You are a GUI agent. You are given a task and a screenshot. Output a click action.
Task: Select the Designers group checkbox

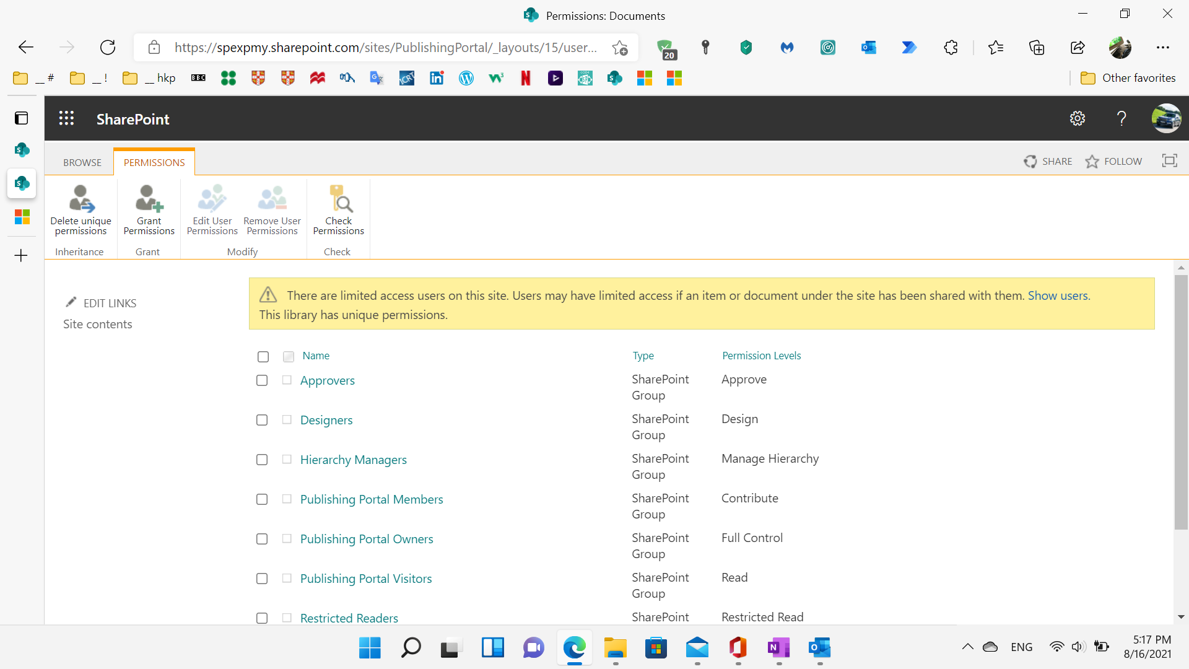tap(262, 420)
